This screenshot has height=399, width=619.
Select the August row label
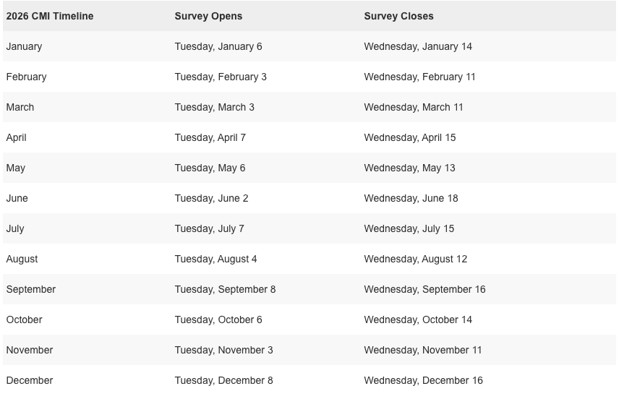[x=22, y=259]
